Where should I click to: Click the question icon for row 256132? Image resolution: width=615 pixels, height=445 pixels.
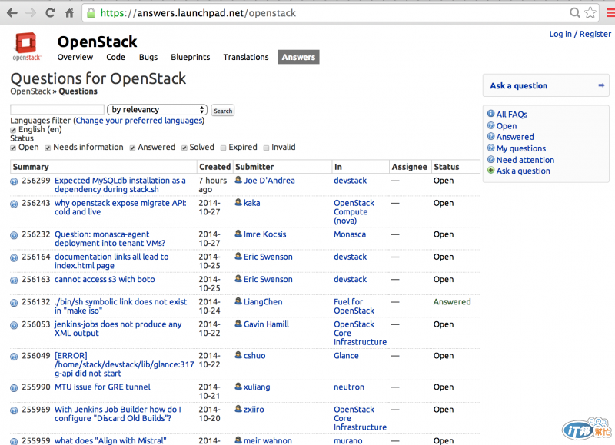click(x=14, y=303)
